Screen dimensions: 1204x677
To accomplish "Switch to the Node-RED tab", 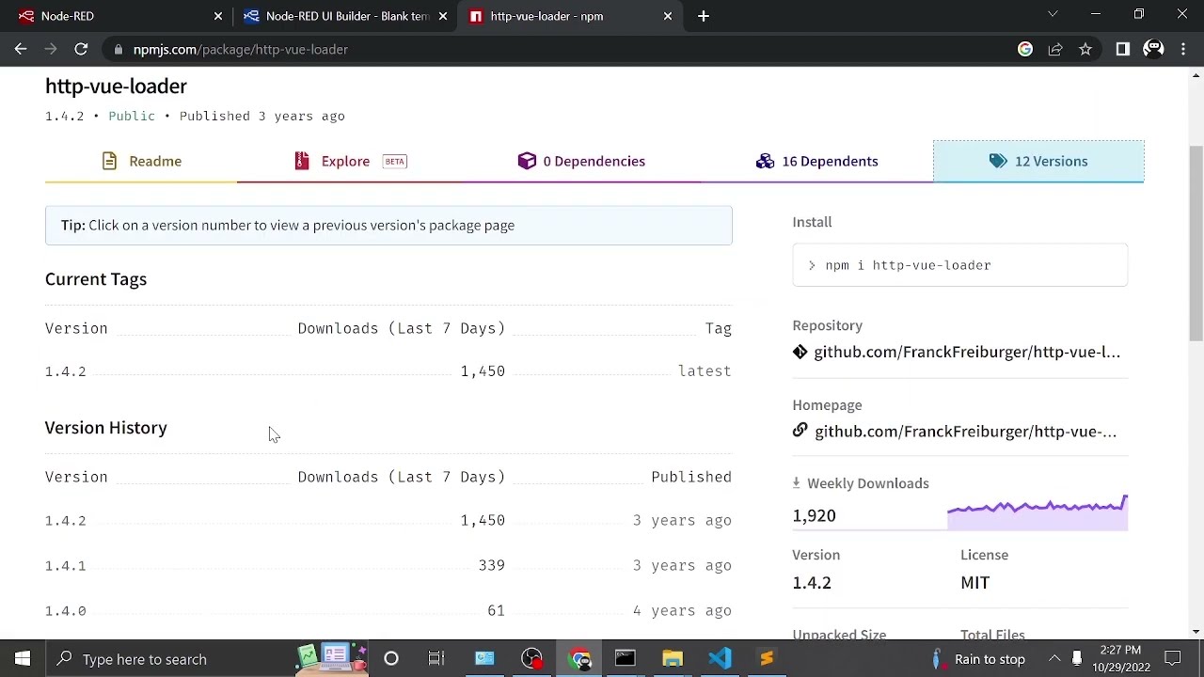I will click(x=118, y=16).
